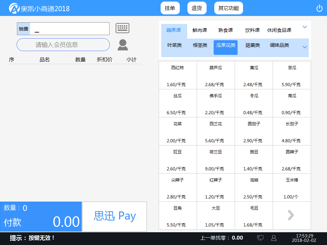Select the 根茎类 subcategory
Viewport: 327px width, 245px height.
pos(200,46)
